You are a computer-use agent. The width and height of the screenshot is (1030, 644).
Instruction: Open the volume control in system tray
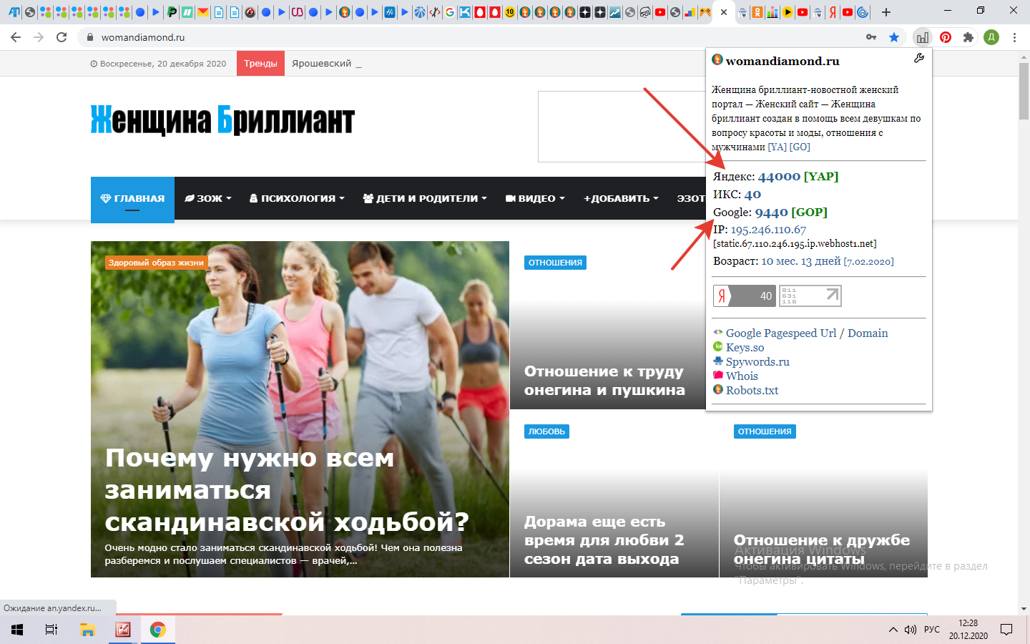tap(911, 630)
